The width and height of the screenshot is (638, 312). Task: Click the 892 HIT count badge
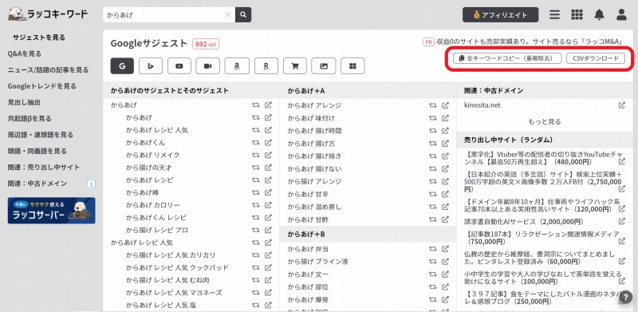[206, 44]
